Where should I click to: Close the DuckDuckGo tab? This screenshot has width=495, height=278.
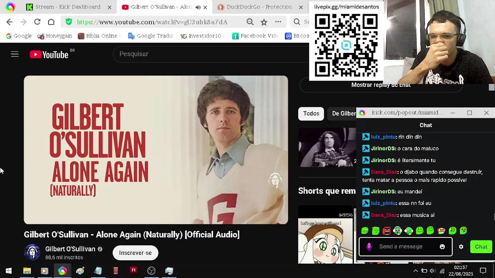[x=301, y=7]
